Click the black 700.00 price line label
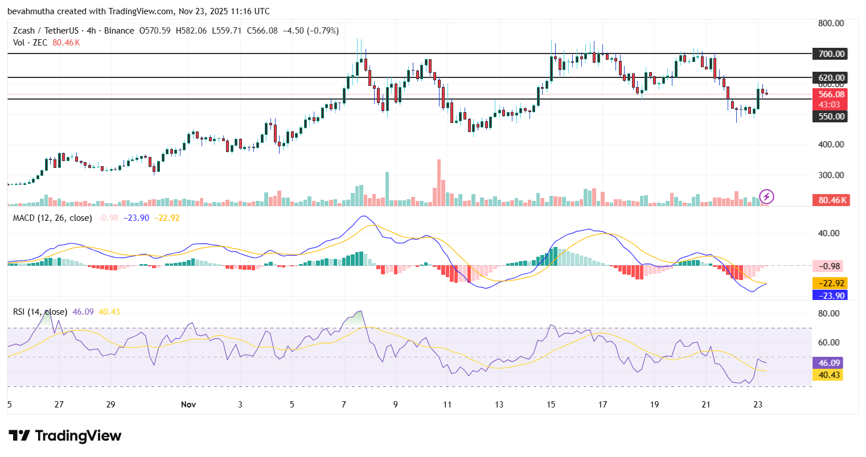This screenshot has width=866, height=457. coord(831,54)
